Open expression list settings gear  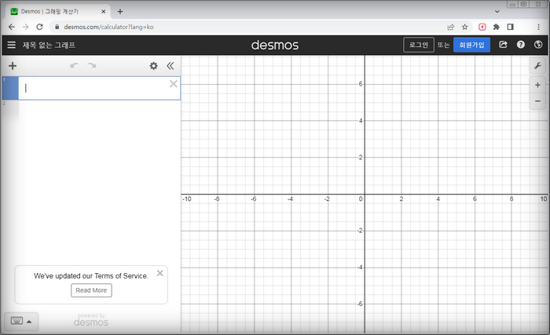coord(154,66)
